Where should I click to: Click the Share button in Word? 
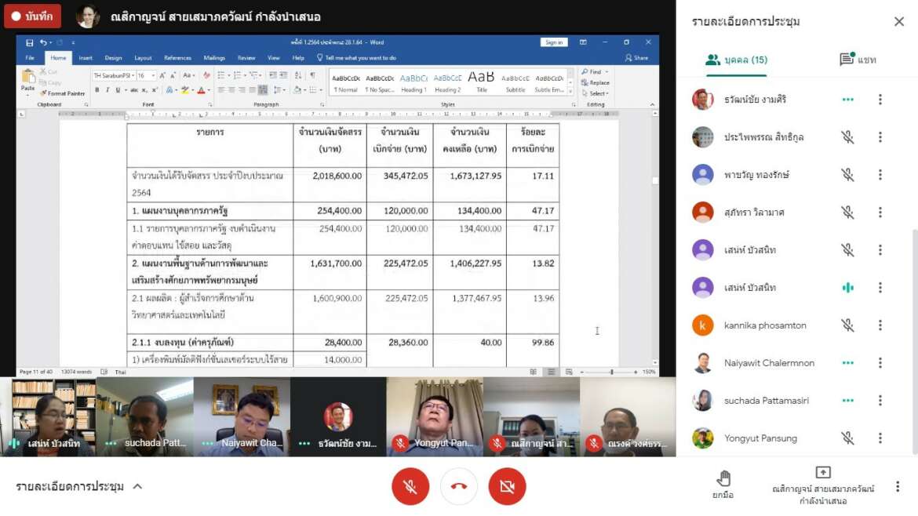coord(636,58)
